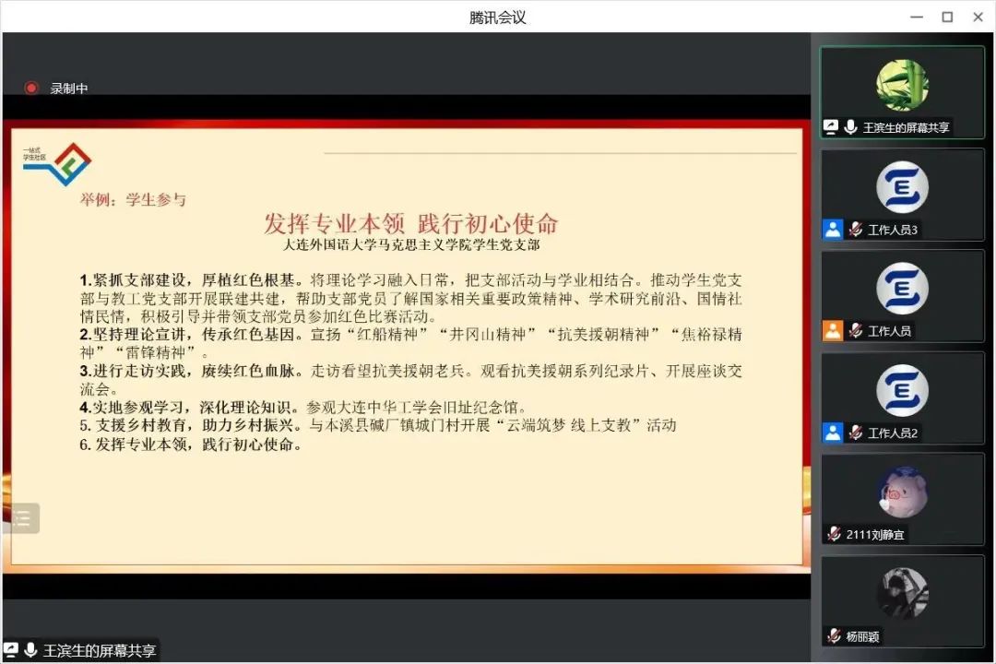Click screen share icon on 王滨生 tile

(831, 127)
